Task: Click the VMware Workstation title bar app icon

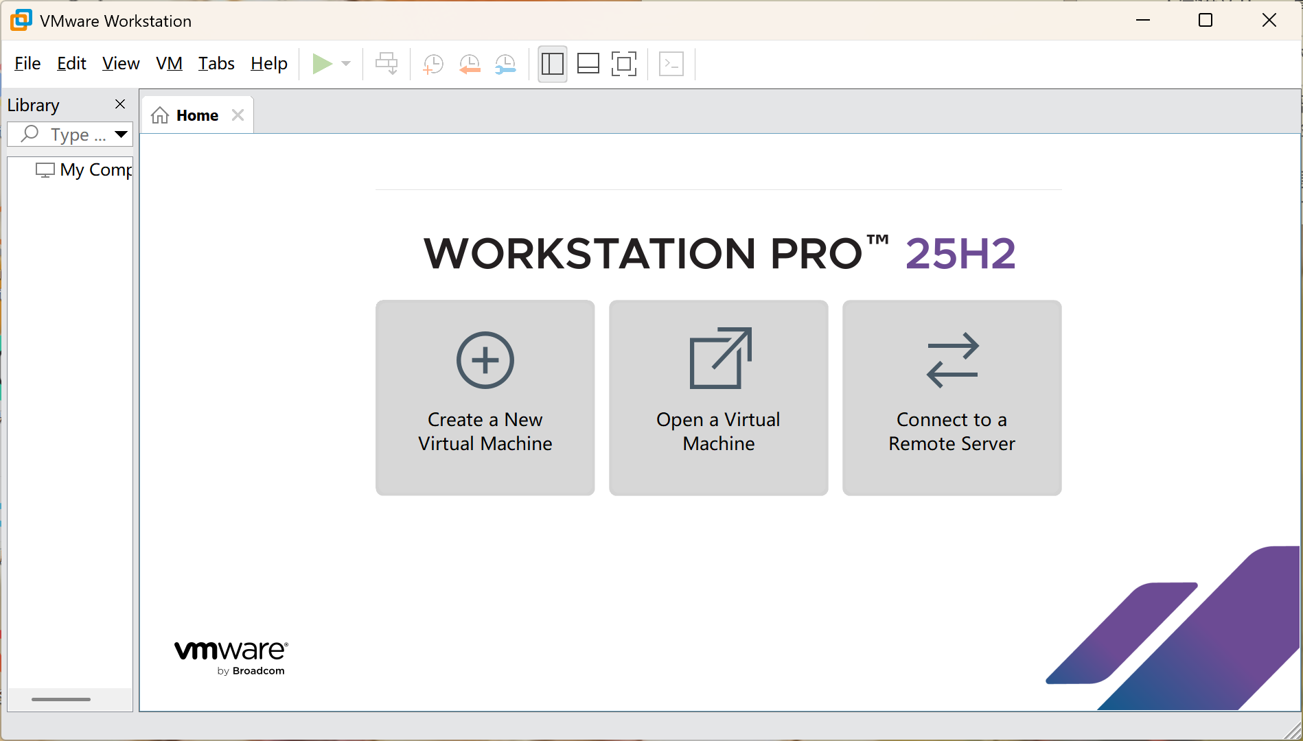Action: (x=21, y=21)
